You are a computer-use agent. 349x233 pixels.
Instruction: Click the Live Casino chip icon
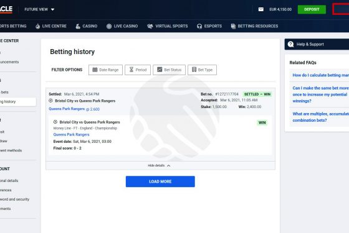109,26
